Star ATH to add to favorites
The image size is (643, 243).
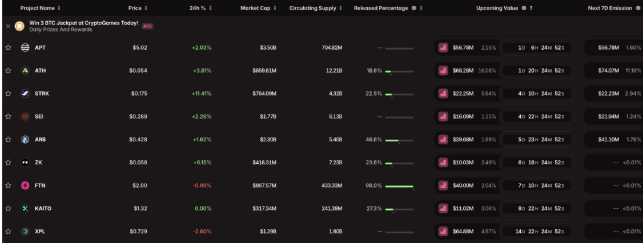click(8, 71)
